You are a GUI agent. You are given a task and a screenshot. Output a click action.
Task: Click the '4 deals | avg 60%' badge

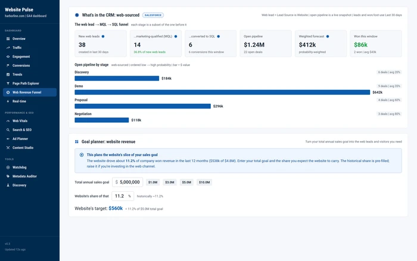389,100
